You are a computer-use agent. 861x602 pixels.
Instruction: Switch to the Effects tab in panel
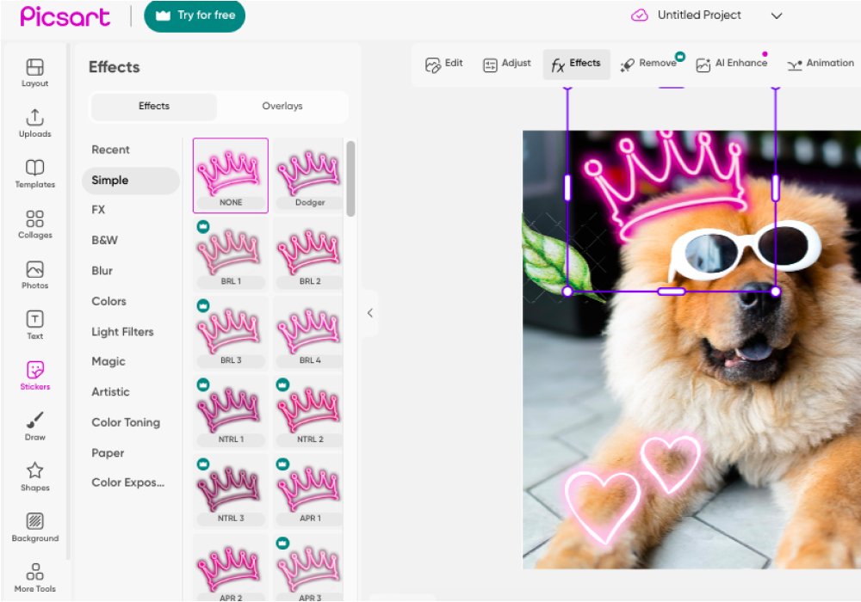154,107
